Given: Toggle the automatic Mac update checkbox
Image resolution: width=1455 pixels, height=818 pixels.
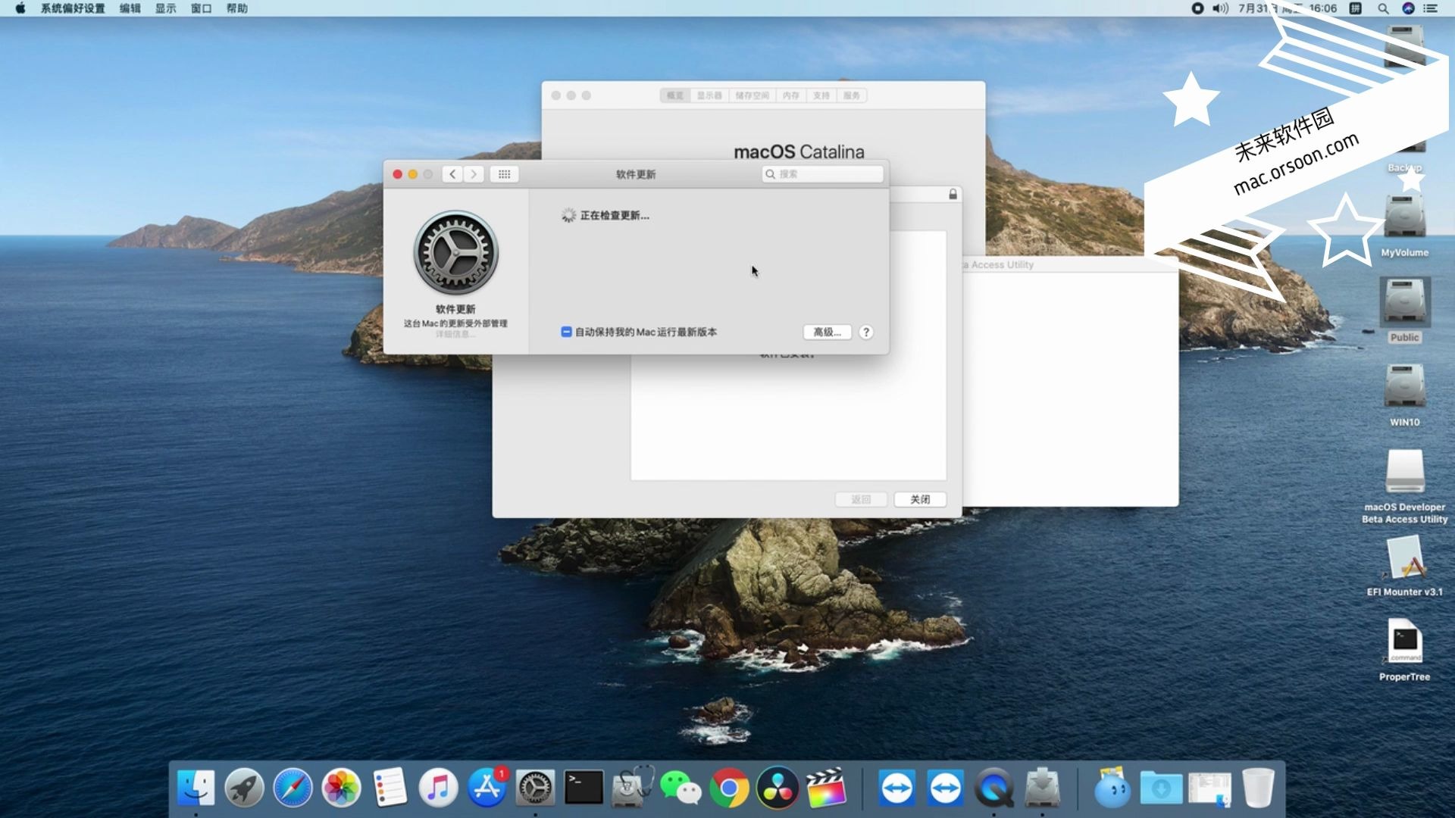Looking at the screenshot, I should tap(566, 332).
